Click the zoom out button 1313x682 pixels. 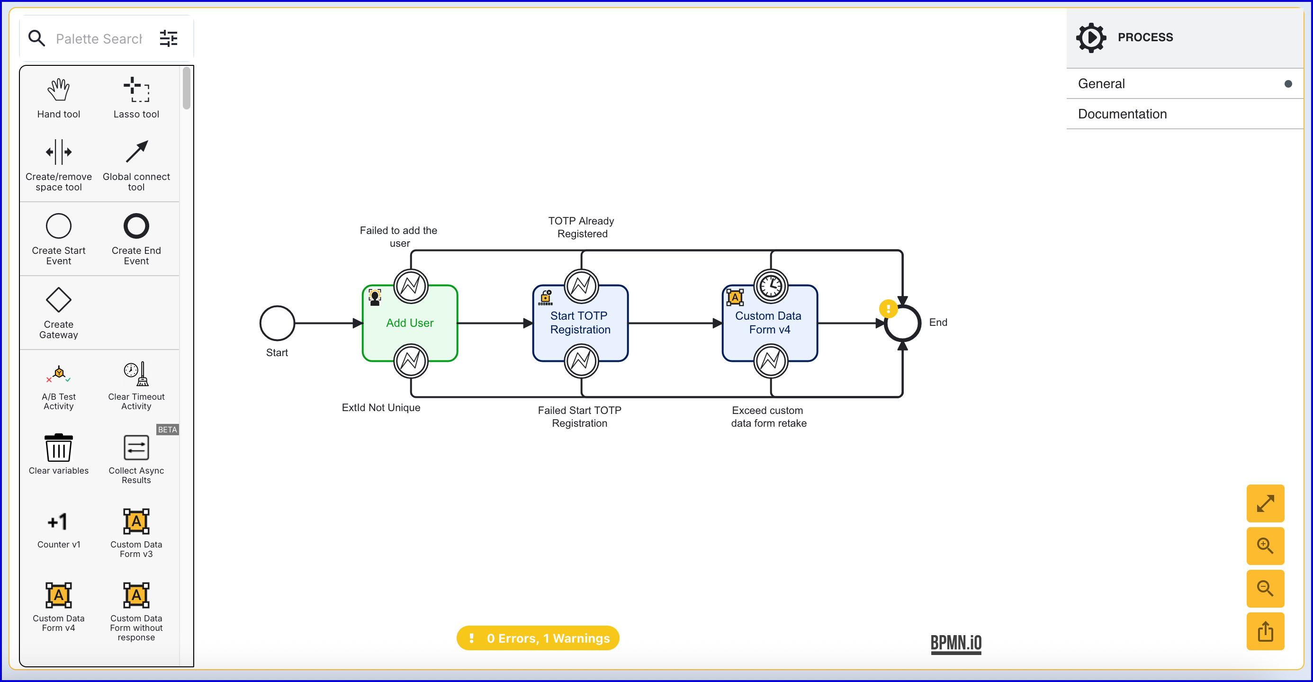pyautogui.click(x=1265, y=588)
